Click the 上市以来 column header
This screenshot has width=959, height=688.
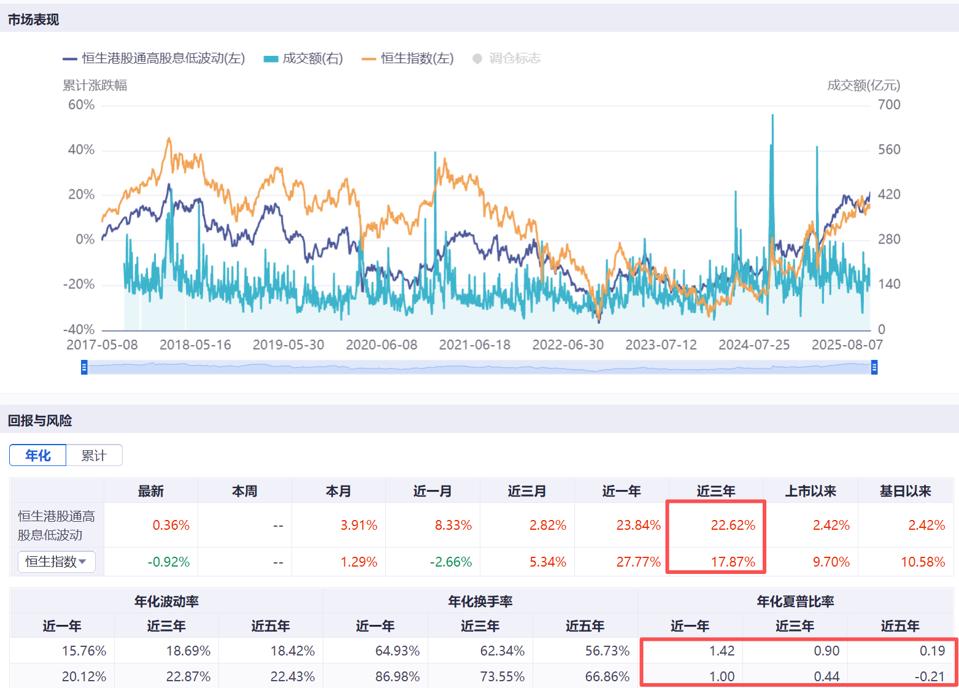click(811, 491)
